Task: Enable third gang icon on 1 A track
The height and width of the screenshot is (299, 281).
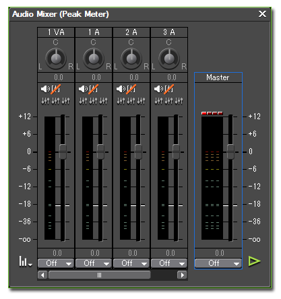Action: (x=103, y=101)
